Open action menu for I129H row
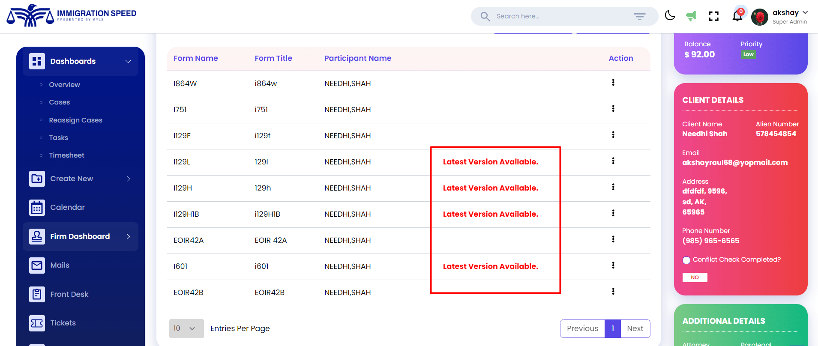 pyautogui.click(x=613, y=187)
